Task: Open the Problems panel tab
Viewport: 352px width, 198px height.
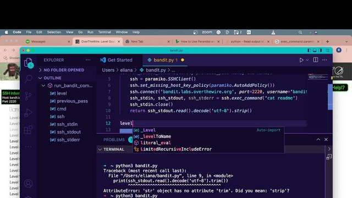Action: 114,140
